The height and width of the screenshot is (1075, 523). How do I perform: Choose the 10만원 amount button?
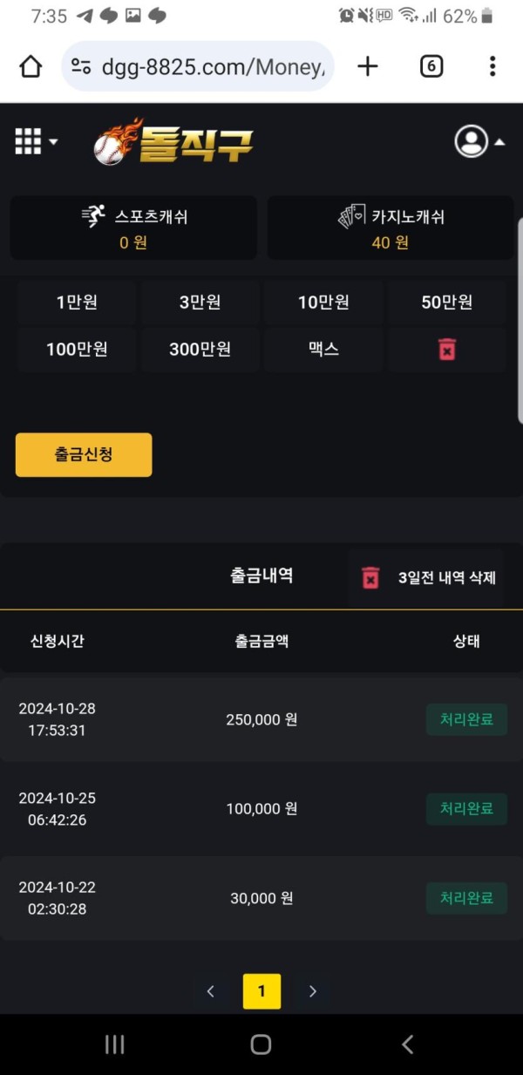[323, 303]
